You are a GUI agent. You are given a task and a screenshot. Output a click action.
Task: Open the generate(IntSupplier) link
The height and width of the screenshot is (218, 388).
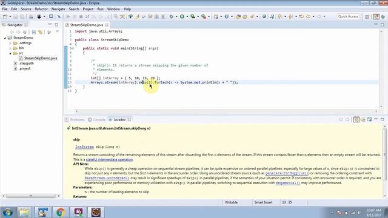click(287, 173)
